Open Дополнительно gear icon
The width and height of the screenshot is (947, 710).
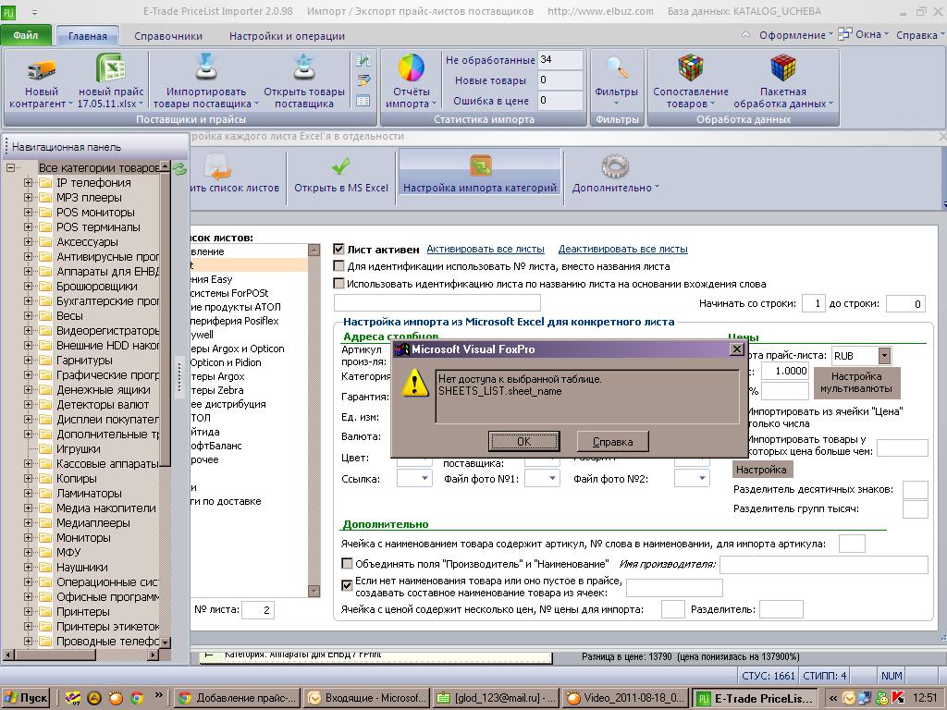[615, 166]
